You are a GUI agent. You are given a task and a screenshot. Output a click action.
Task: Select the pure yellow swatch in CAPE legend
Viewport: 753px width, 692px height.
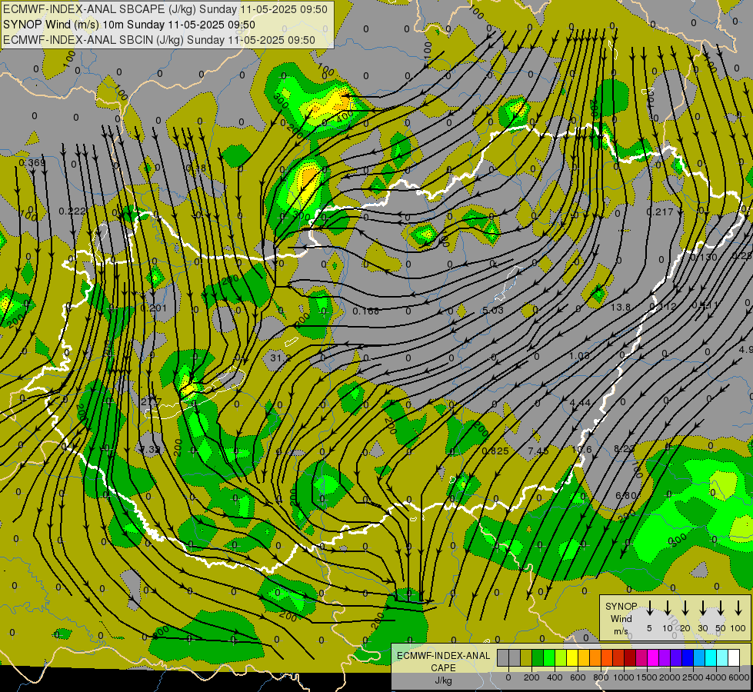pos(572,658)
